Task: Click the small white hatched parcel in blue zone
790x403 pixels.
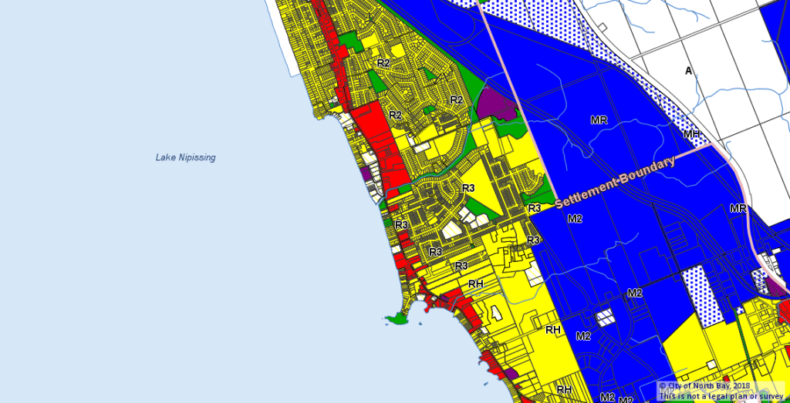Action: point(604,317)
